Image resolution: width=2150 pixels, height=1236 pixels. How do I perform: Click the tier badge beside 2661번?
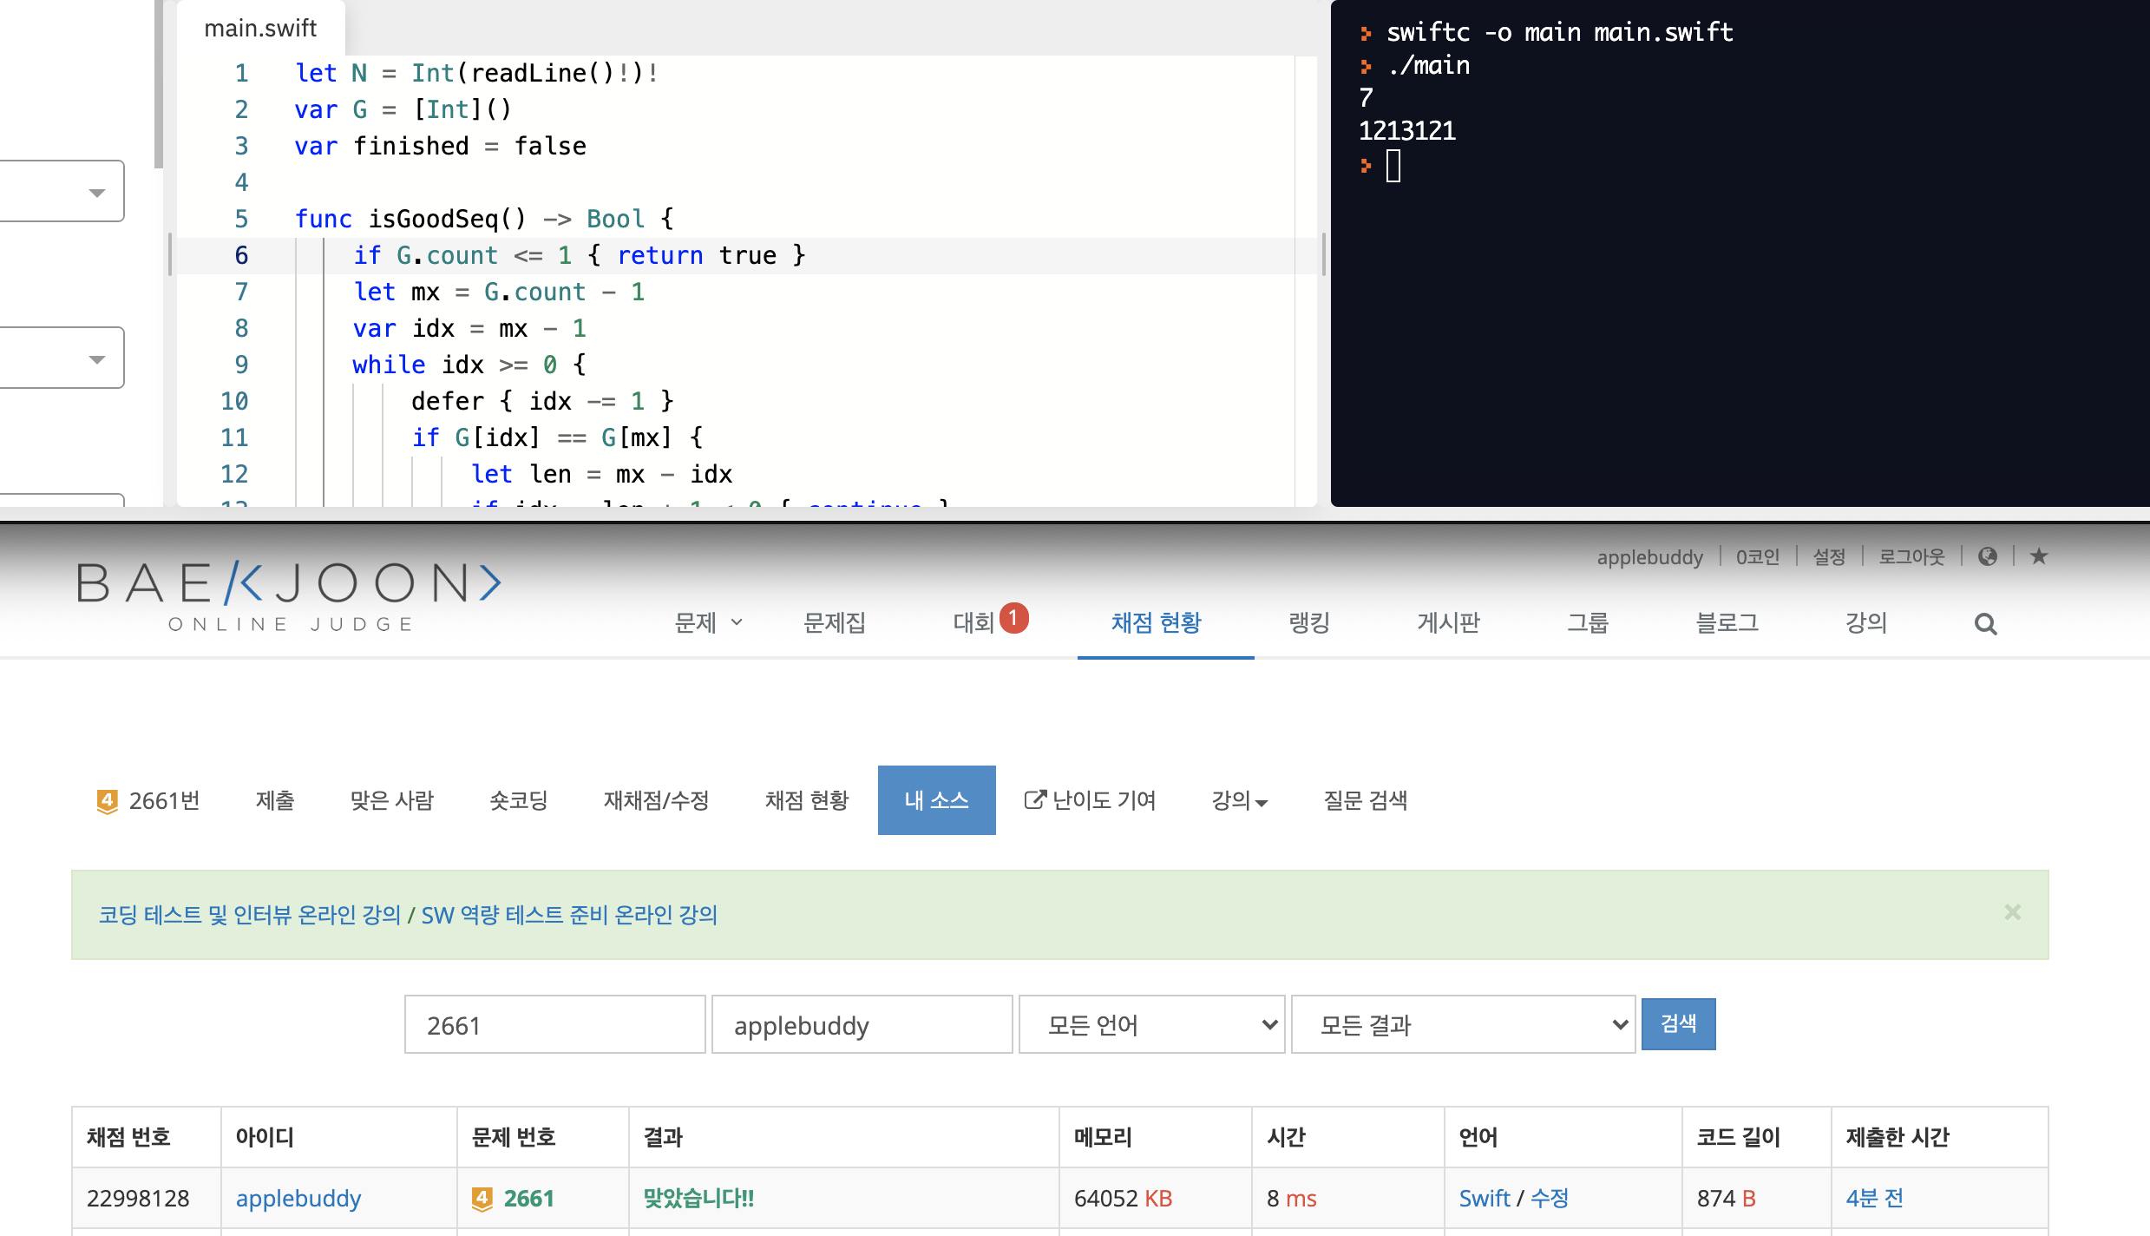(x=107, y=801)
